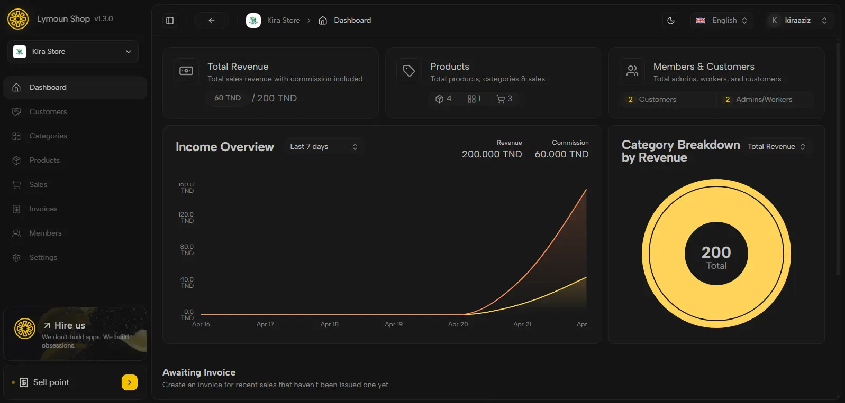Image resolution: width=845 pixels, height=403 pixels.
Task: Toggle dark mode moon icon
Action: click(x=671, y=21)
